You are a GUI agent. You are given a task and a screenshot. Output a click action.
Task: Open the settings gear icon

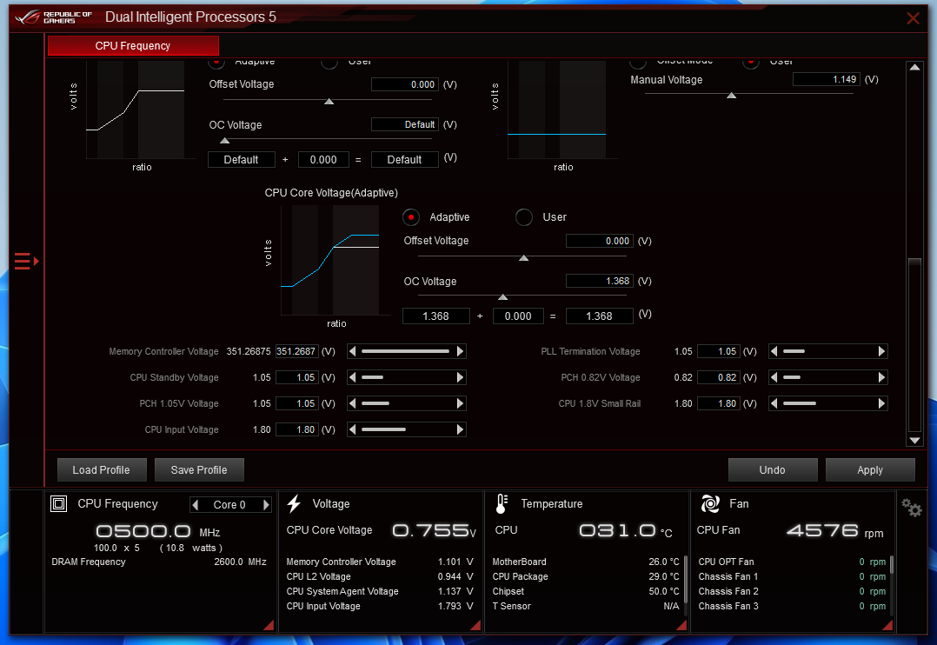point(911,509)
